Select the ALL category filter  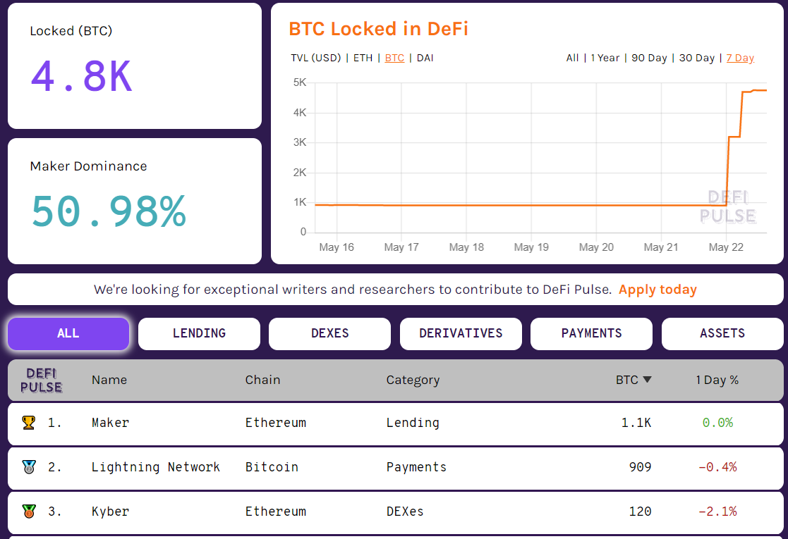point(68,333)
